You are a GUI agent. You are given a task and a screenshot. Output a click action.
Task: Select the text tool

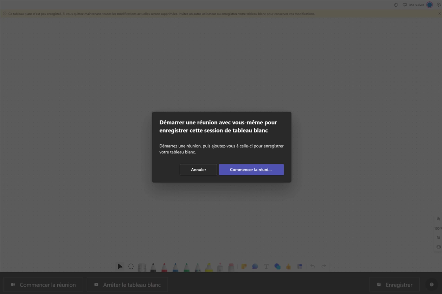coord(266,266)
